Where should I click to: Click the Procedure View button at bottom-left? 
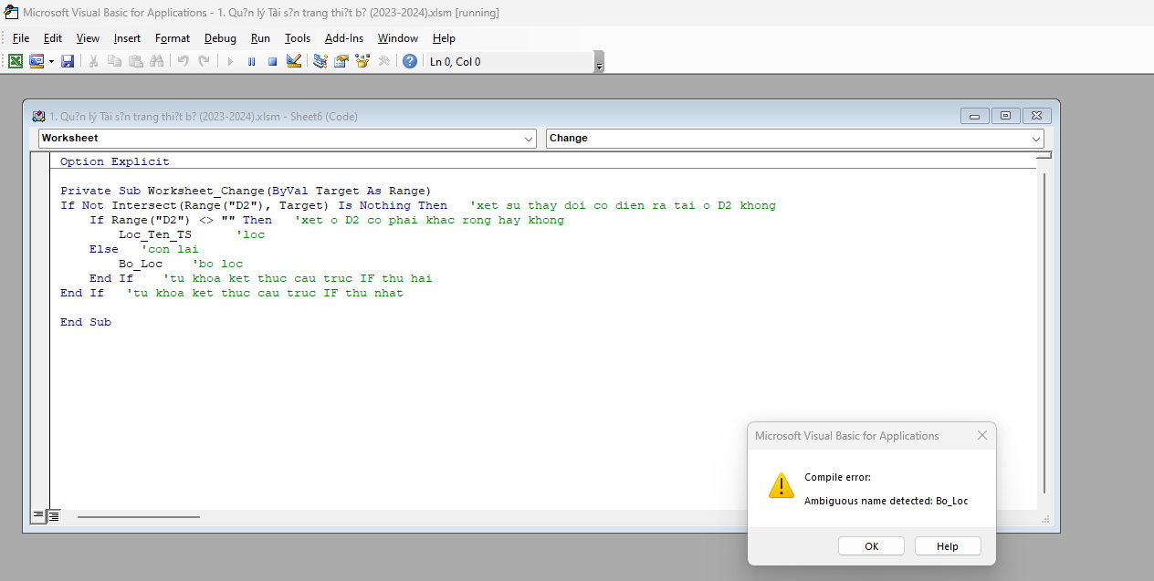38,516
